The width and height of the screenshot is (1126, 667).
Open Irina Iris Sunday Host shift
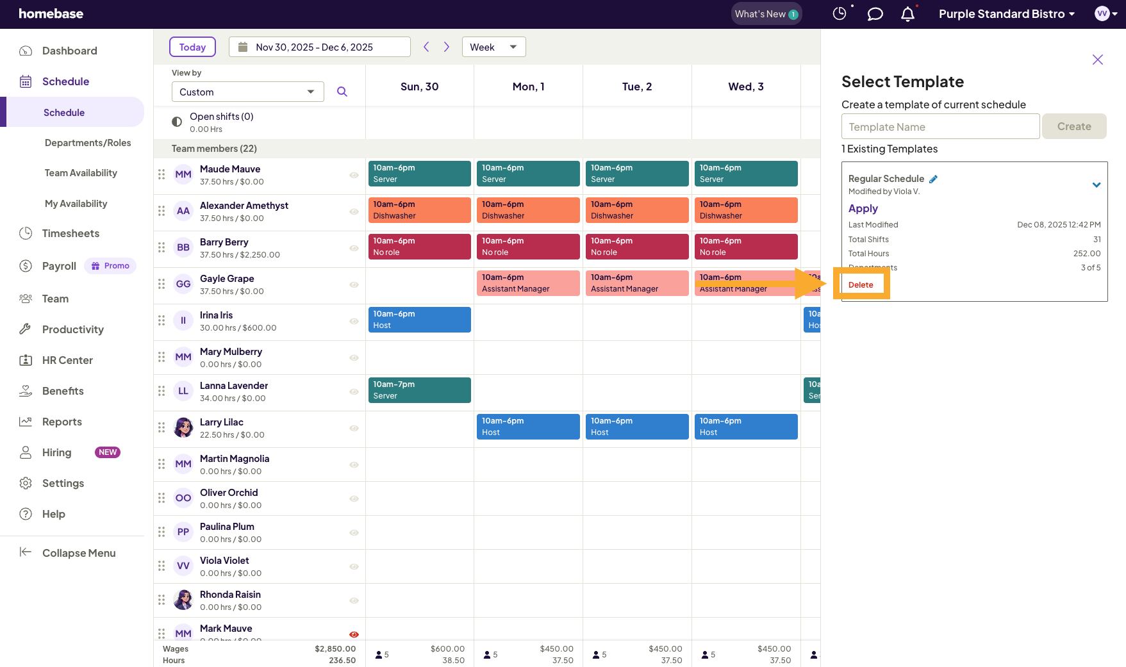(x=419, y=320)
